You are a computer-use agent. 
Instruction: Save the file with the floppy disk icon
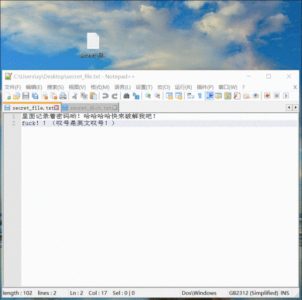click(26, 96)
